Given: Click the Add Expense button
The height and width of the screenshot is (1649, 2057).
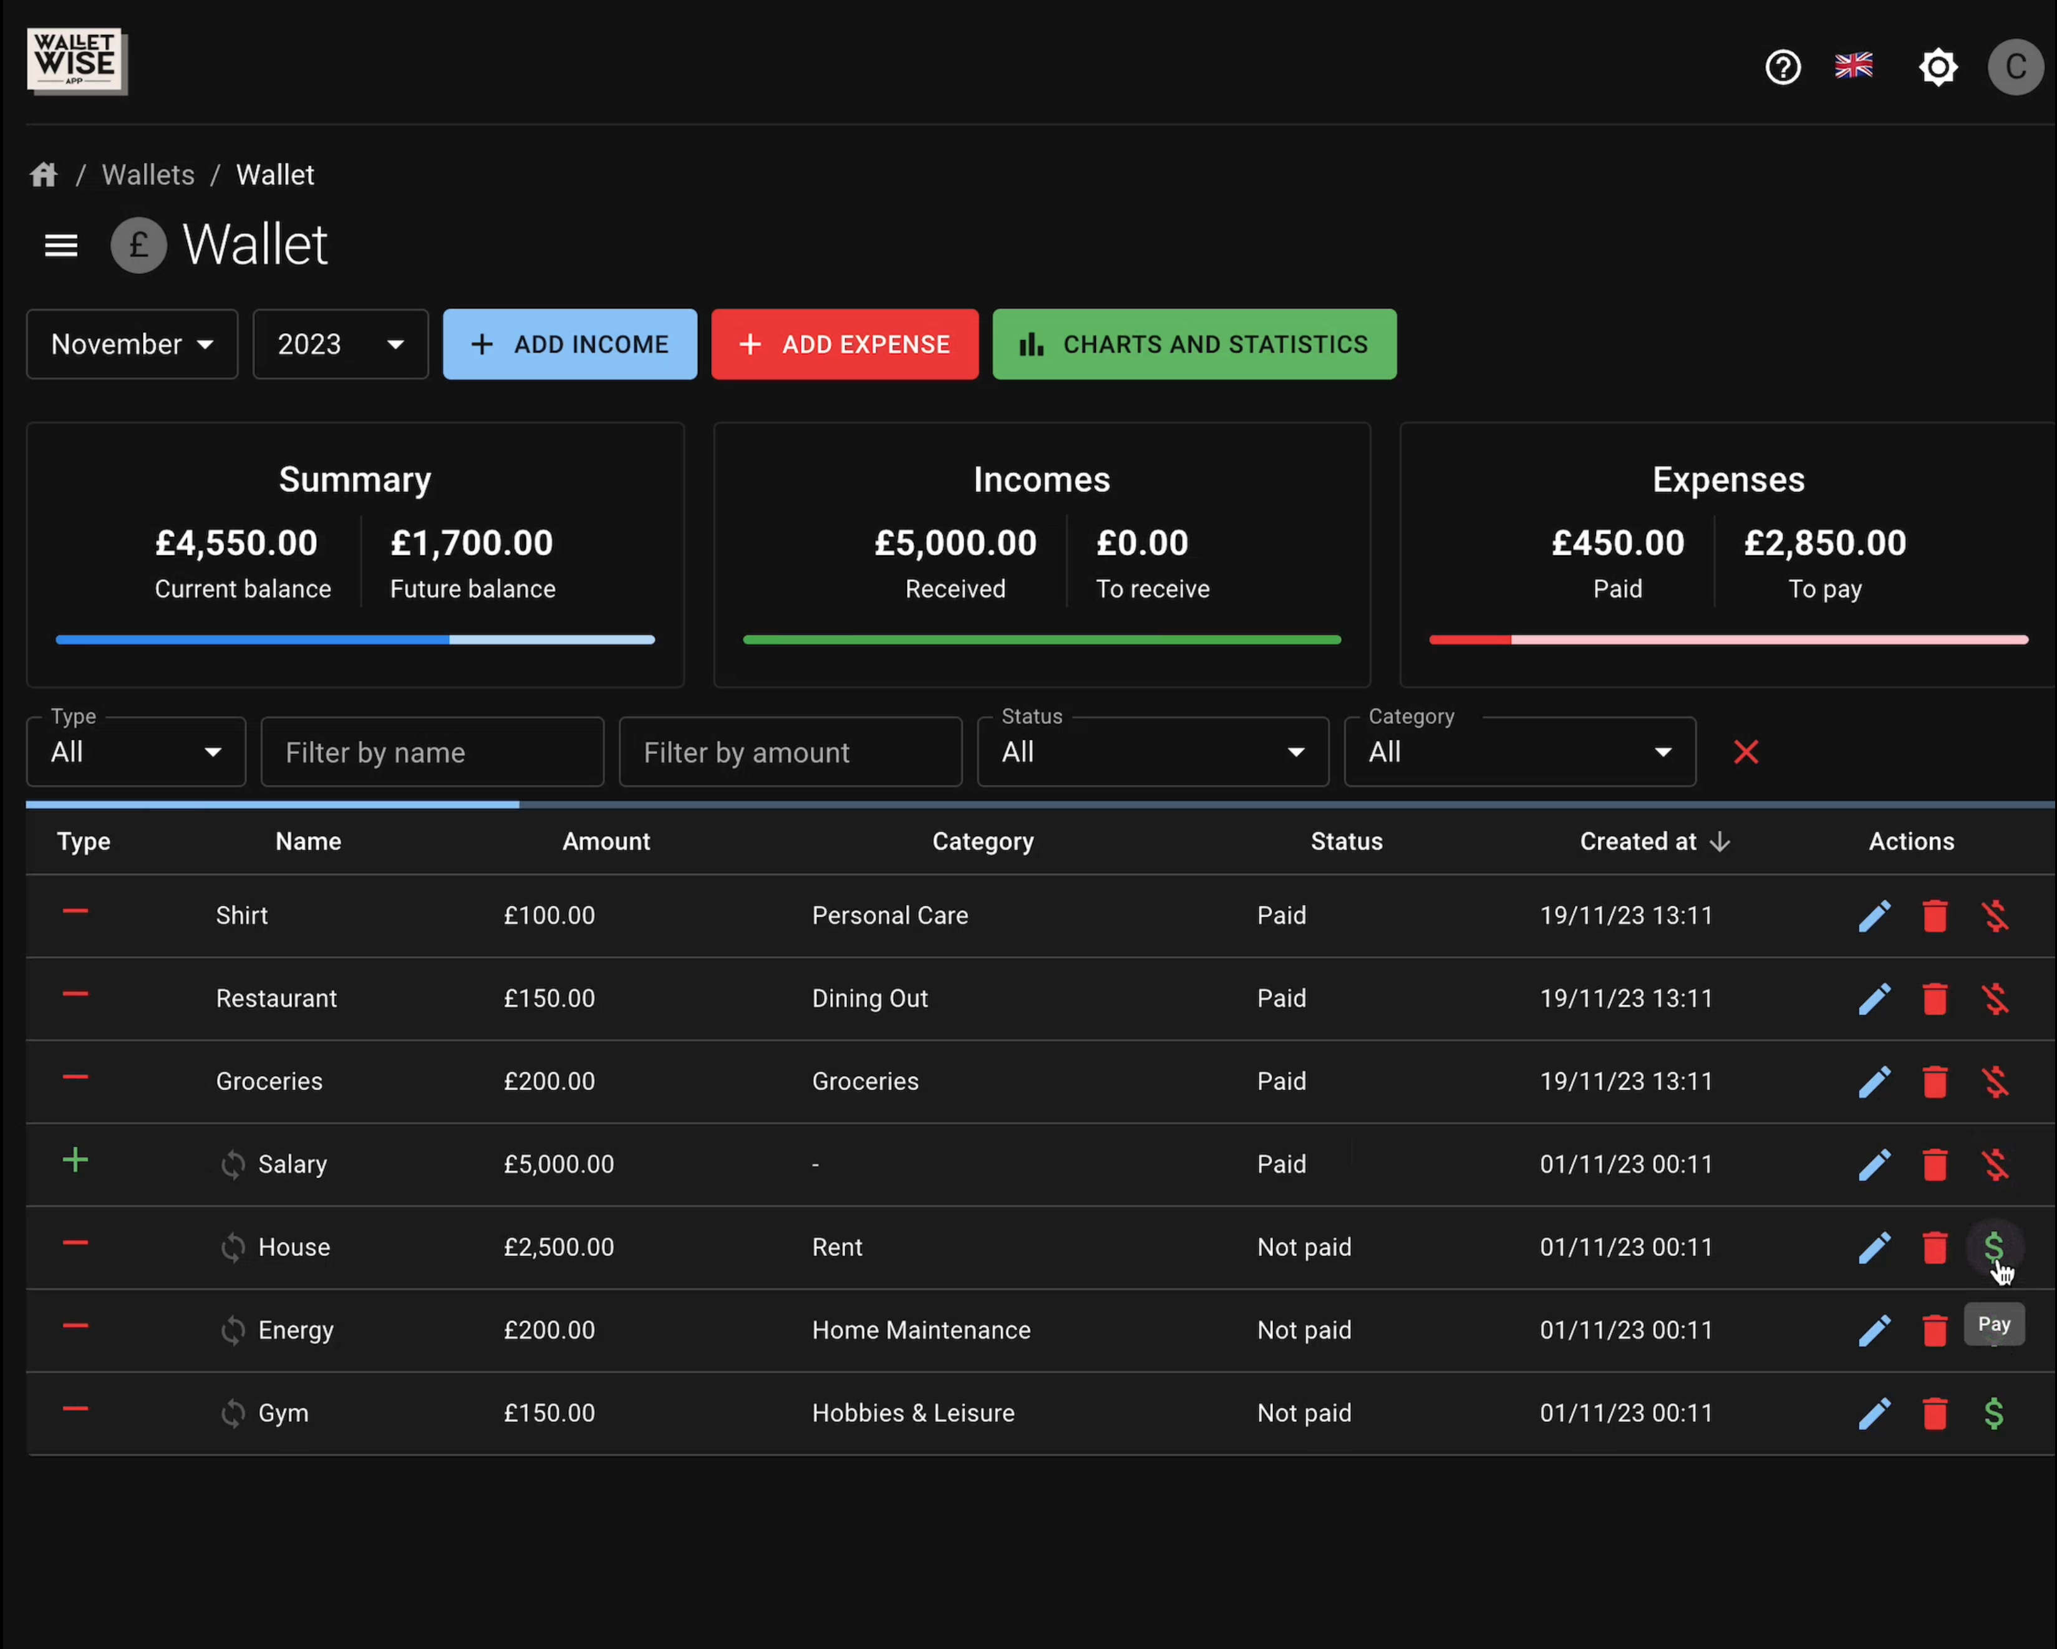Looking at the screenshot, I should [845, 344].
